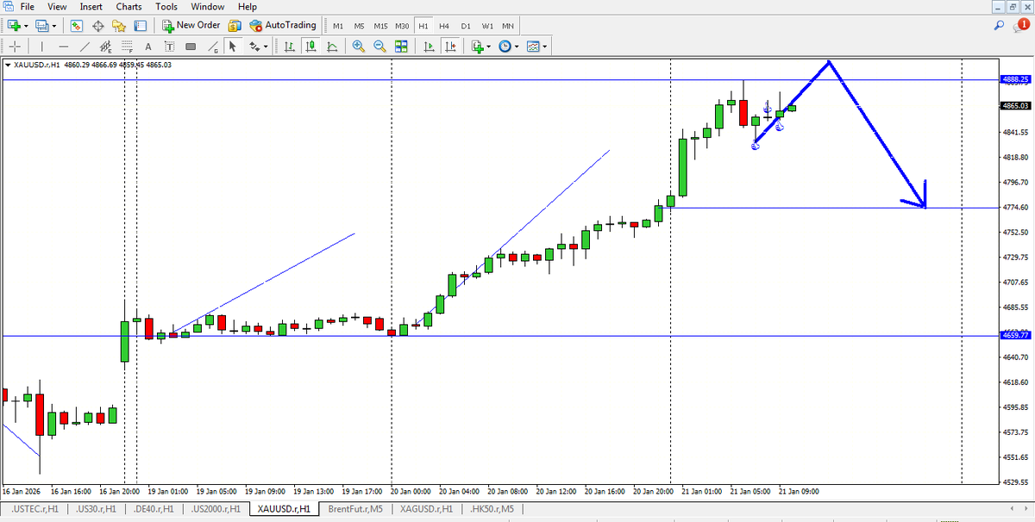Select the Trendline drawing tool

click(85, 47)
